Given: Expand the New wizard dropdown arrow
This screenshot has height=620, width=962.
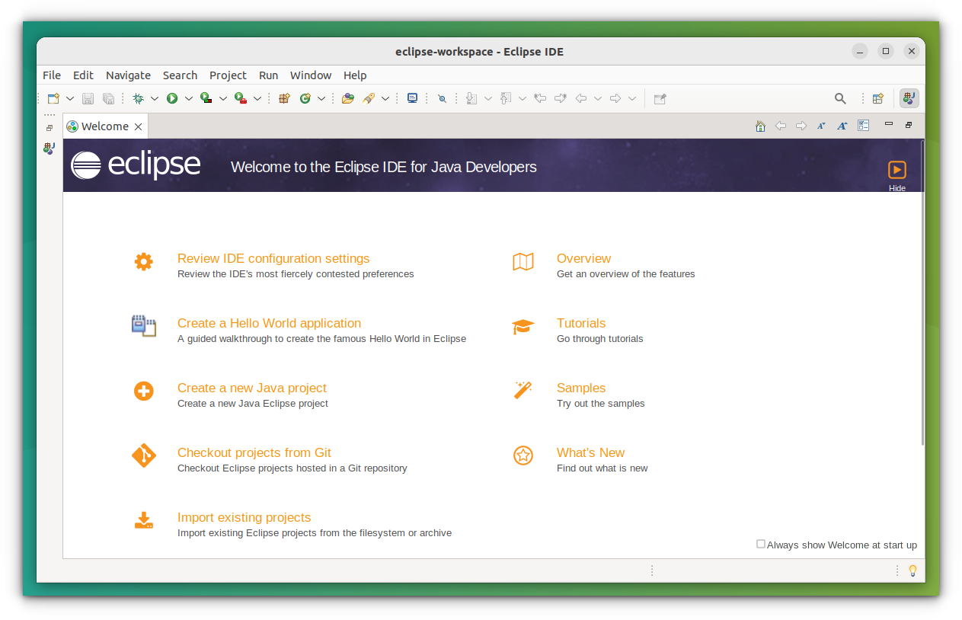Looking at the screenshot, I should [69, 98].
